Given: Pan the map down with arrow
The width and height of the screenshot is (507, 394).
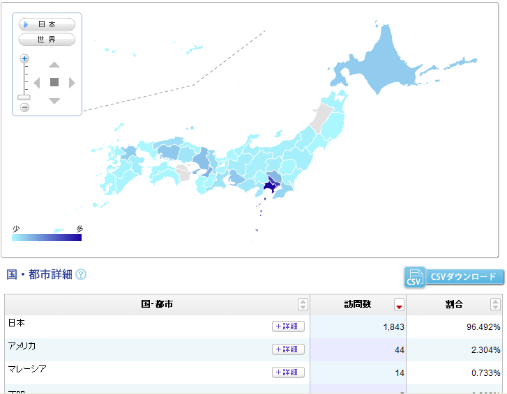Looking at the screenshot, I should 54,101.
